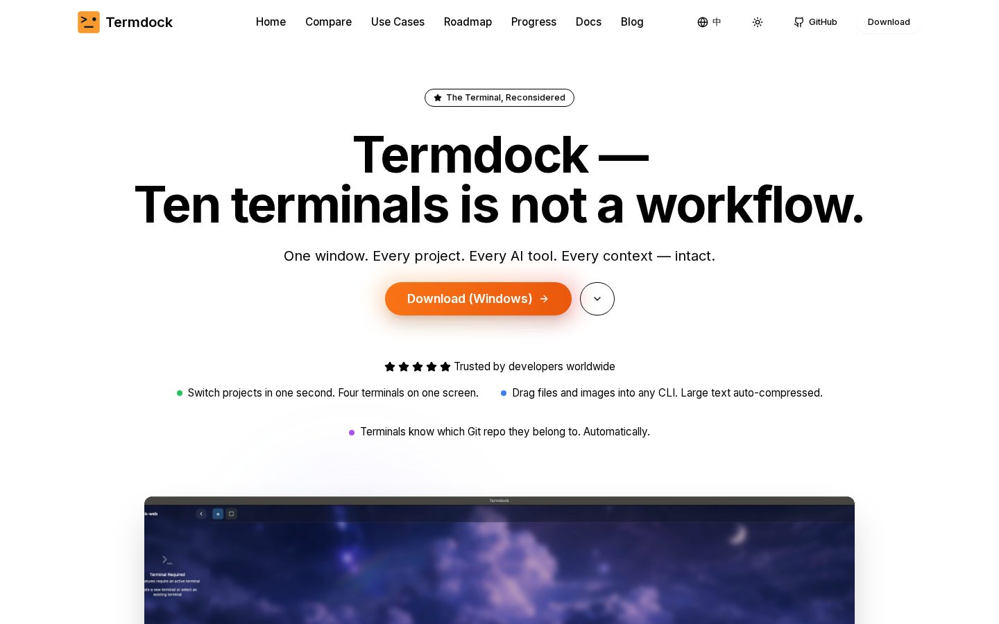
Task: Click The Terminal, Reconsidered badge
Action: pyautogui.click(x=499, y=98)
